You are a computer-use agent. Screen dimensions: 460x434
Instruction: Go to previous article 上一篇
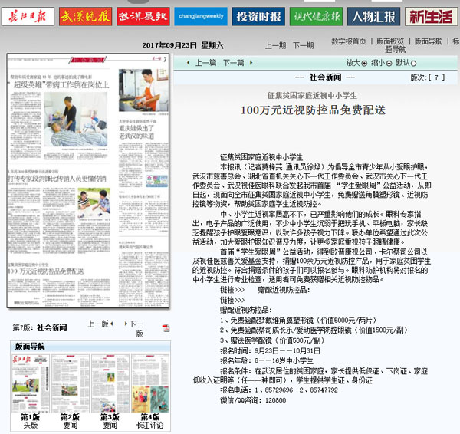tap(205, 63)
